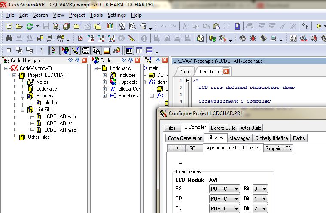The height and width of the screenshot is (213, 326).
Task: Open LCDCHAR.asm in the navigator
Action: 60,116
